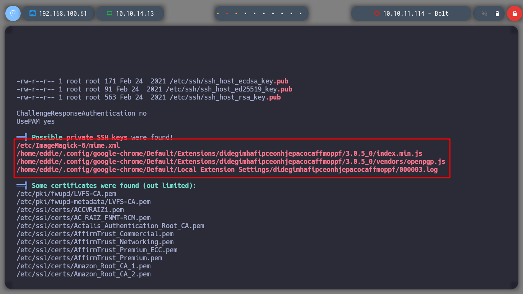The image size is (523, 294).
Task: Click the /etc/ImageMagick-6/mime.xml path
Action: [x=68, y=145]
